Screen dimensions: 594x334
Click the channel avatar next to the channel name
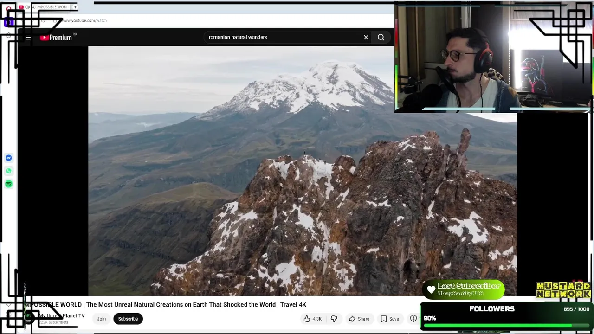(x=29, y=318)
